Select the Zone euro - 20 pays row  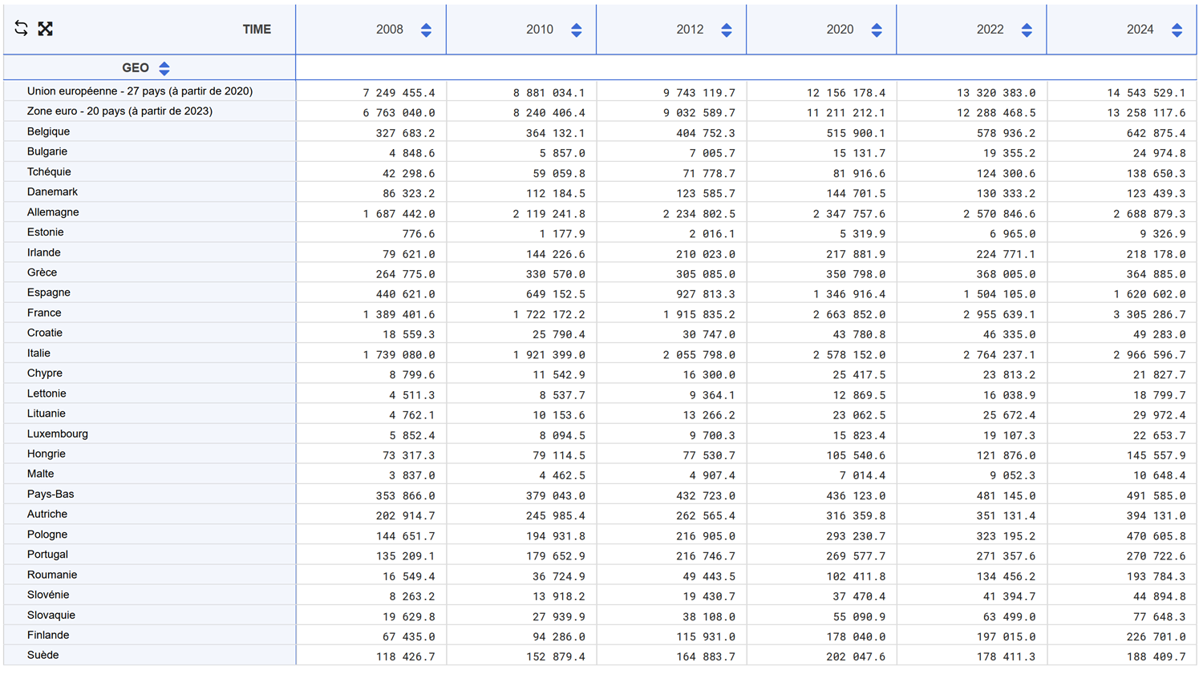(x=119, y=111)
